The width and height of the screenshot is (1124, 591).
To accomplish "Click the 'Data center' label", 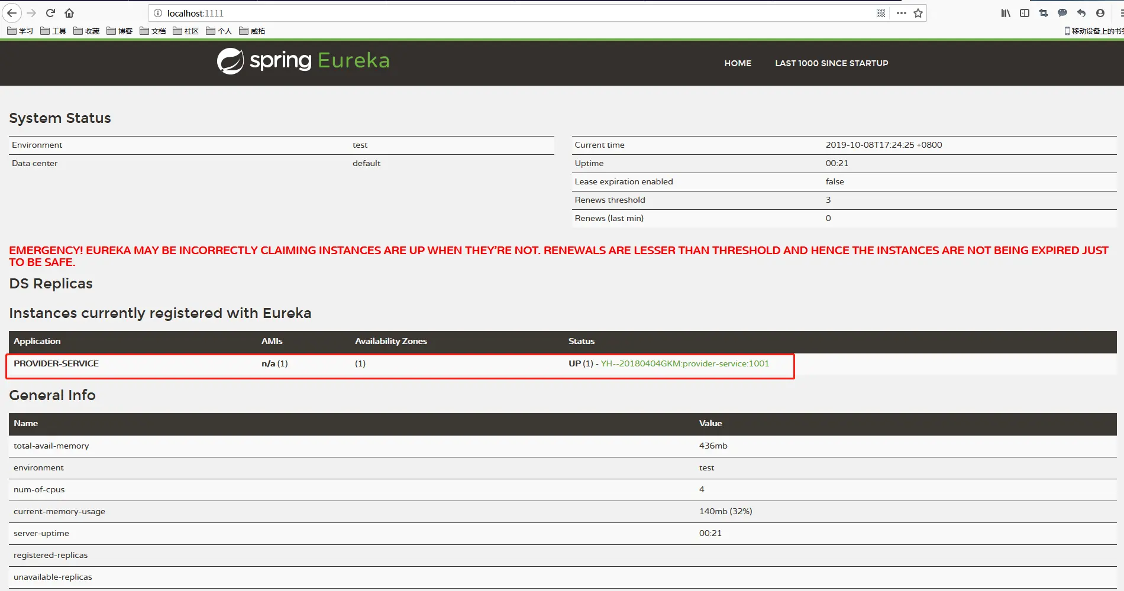I will click(35, 163).
